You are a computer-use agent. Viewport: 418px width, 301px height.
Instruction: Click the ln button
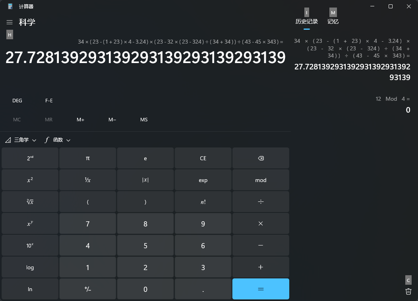30,289
